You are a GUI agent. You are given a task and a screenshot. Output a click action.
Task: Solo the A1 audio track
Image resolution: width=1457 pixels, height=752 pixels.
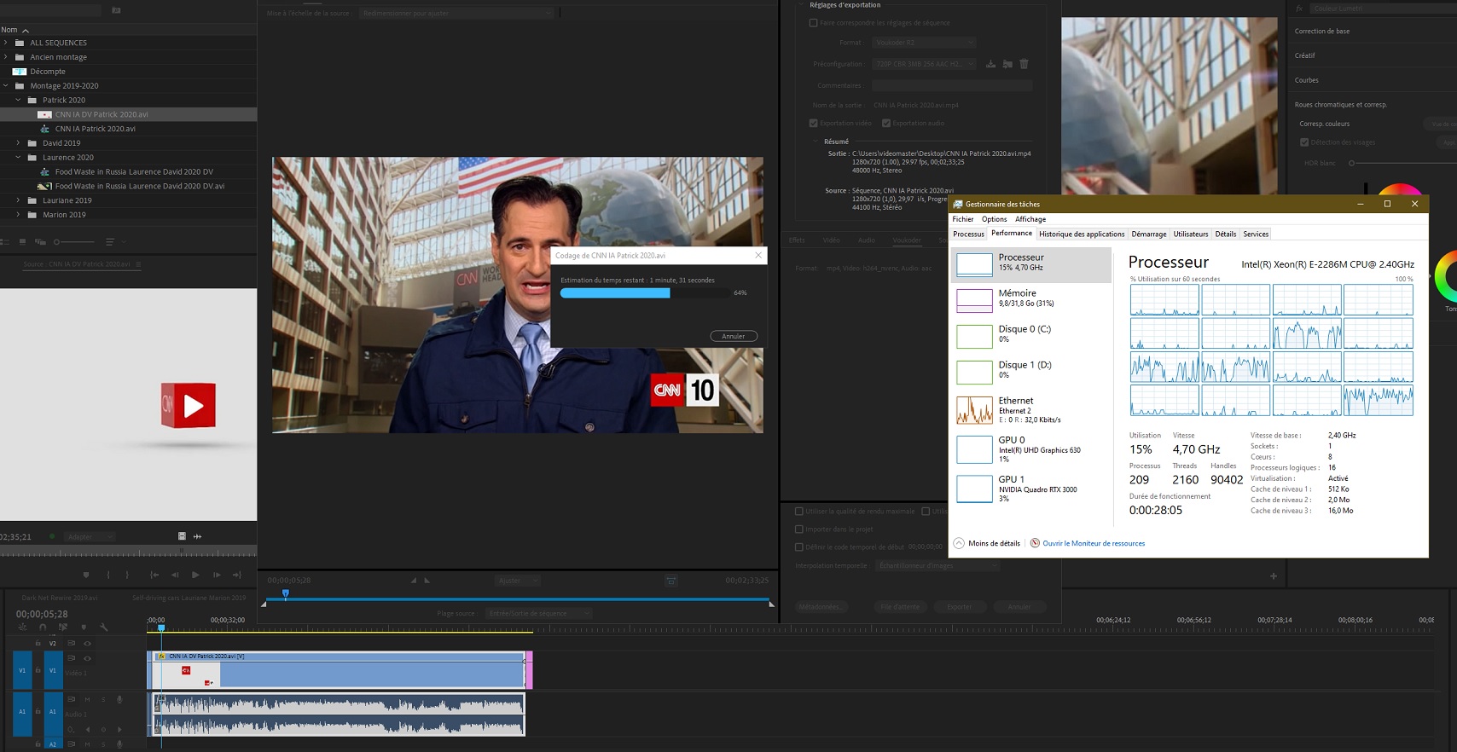tap(103, 699)
